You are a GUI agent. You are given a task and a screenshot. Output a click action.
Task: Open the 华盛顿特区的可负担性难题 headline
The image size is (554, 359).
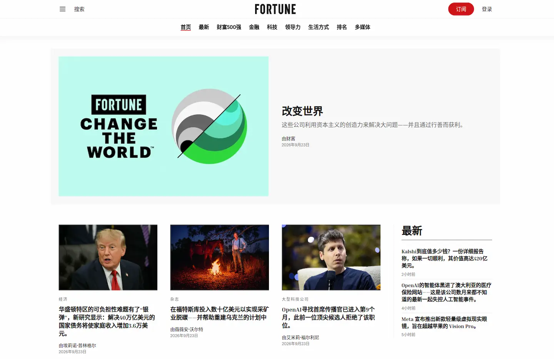pyautogui.click(x=107, y=322)
